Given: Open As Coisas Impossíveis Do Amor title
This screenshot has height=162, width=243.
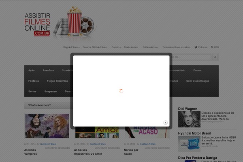Looking at the screenshot, I should click(x=88, y=152).
